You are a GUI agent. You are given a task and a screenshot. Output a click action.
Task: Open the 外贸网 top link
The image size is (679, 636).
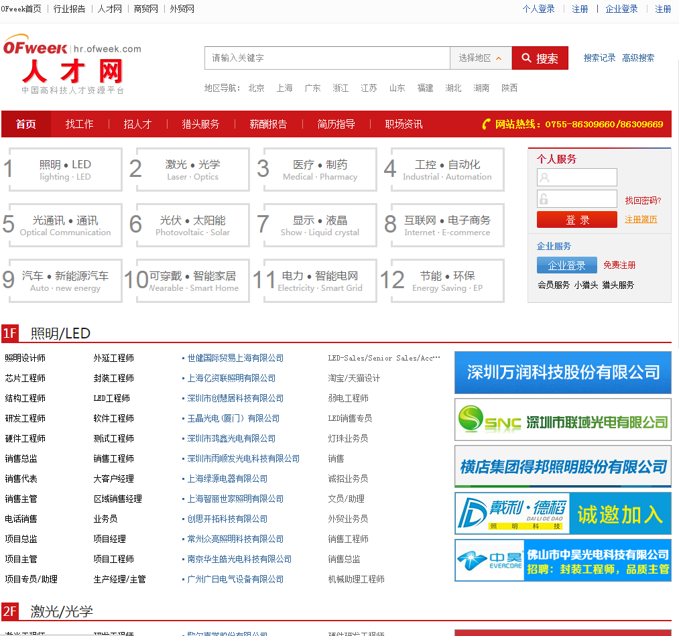point(182,9)
